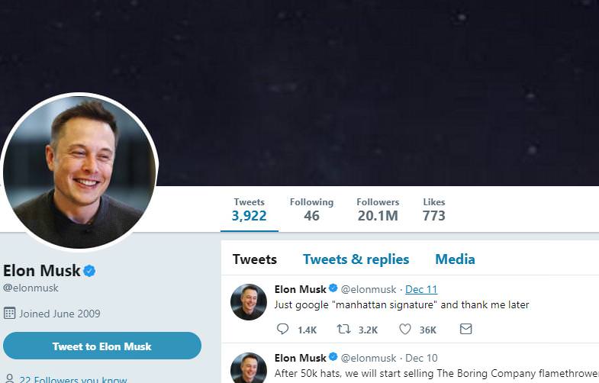The height and width of the screenshot is (383, 599).
Task: Like the Dec 11 tweet heart icon
Action: 405,329
